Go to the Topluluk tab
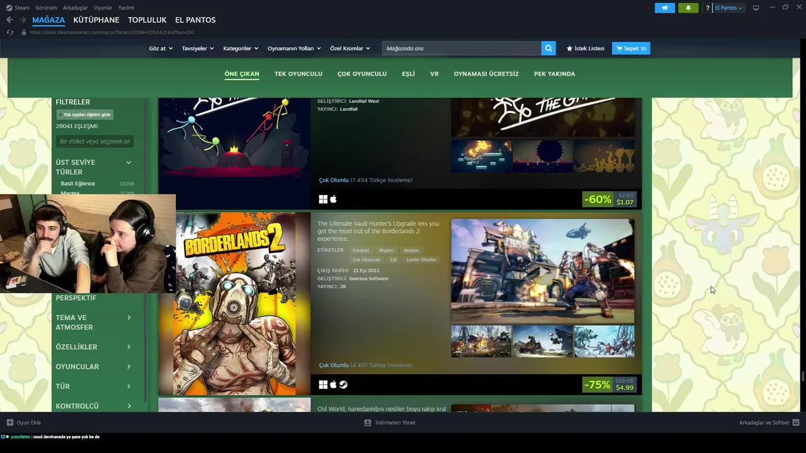This screenshot has width=806, height=453. point(147,20)
